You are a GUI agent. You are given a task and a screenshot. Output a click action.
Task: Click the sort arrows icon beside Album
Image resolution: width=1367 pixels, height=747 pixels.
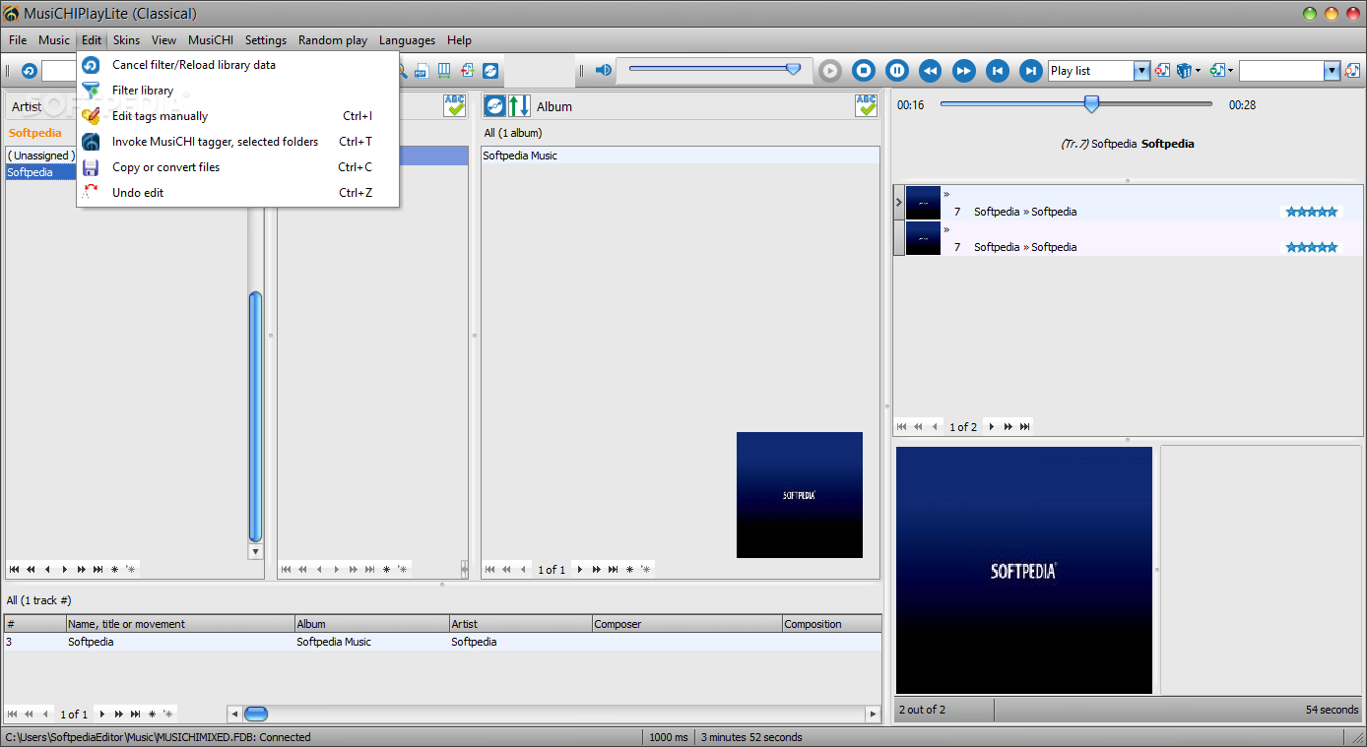tap(519, 106)
